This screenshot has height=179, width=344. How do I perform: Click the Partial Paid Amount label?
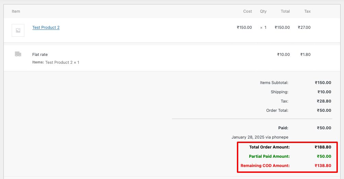(x=269, y=156)
